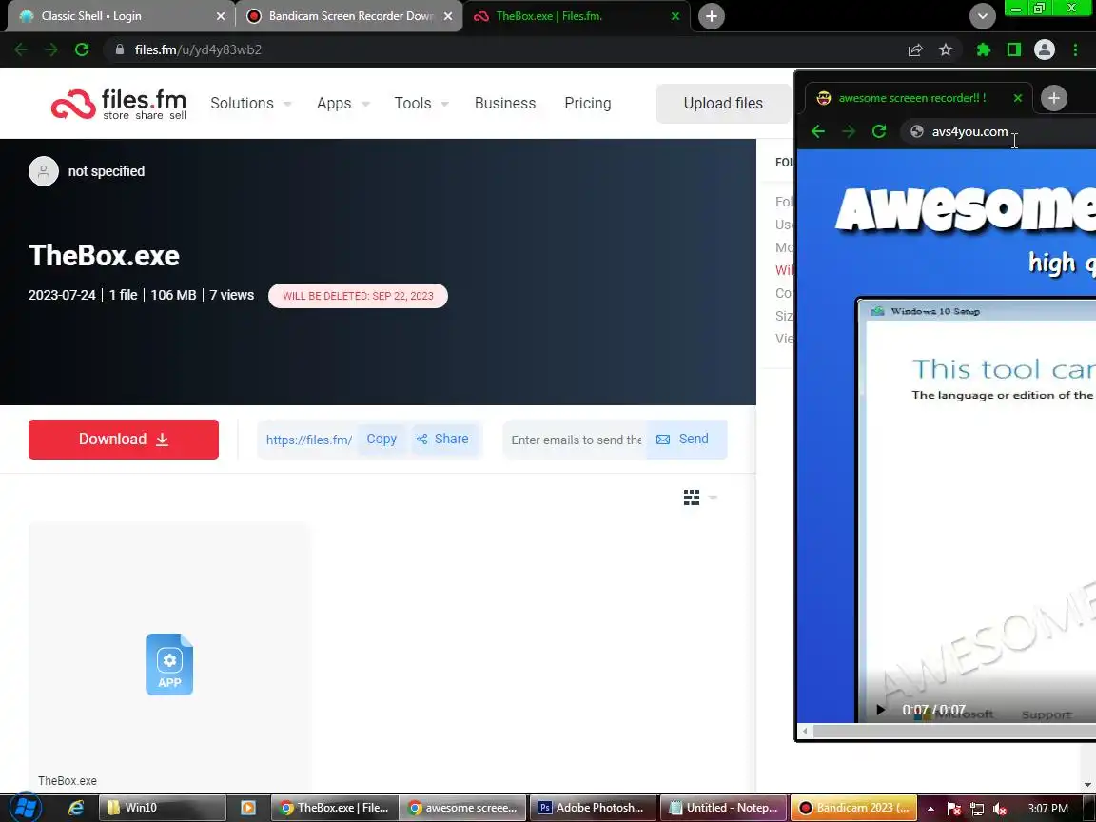Bookmark this page with the star icon
The width and height of the screenshot is (1096, 822).
(945, 49)
